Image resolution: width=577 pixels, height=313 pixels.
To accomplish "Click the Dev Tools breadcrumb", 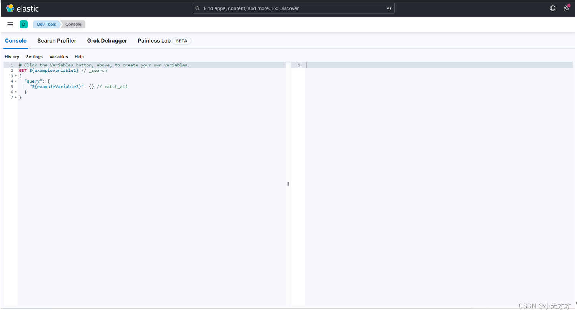I will [x=47, y=24].
